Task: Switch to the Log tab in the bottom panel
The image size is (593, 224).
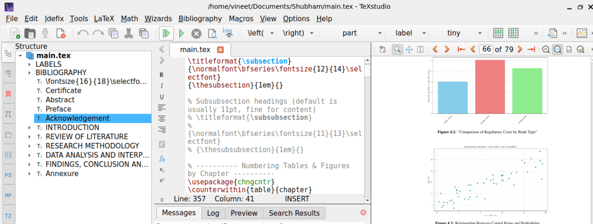Action: tap(213, 213)
